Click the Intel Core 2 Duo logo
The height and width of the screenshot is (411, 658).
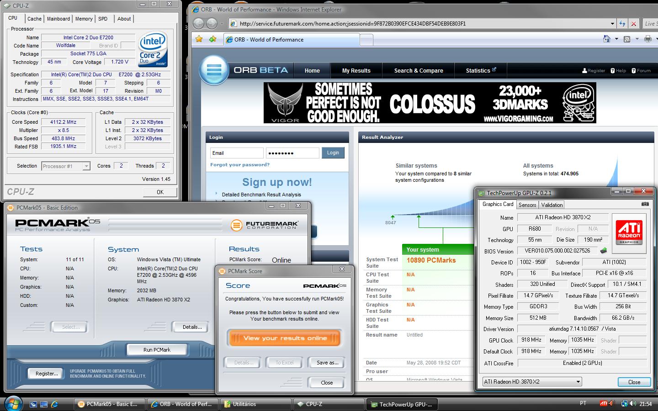(153, 49)
